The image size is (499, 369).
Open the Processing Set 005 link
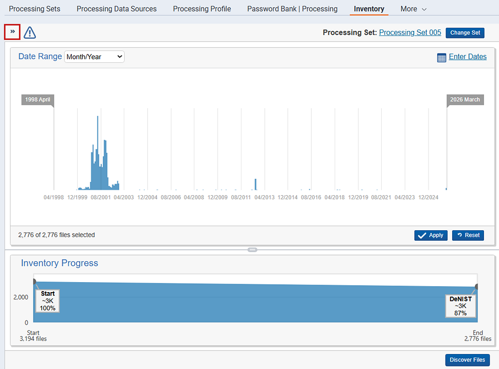410,32
